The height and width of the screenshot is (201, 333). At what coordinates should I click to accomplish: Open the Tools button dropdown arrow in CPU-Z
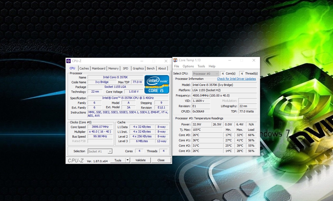click(x=127, y=160)
